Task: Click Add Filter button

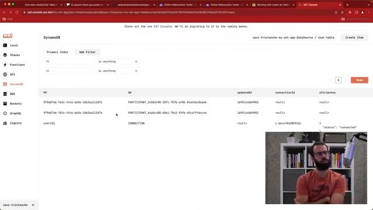Action: (87, 52)
